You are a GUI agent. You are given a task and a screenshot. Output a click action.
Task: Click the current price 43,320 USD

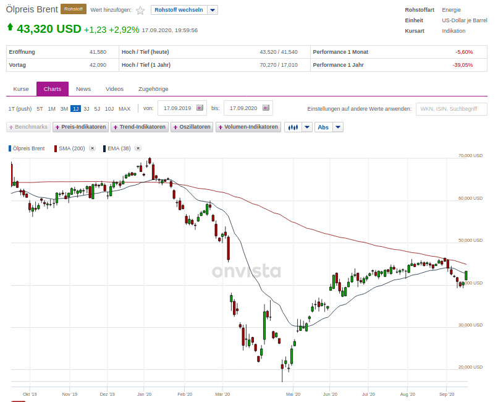[x=49, y=29]
